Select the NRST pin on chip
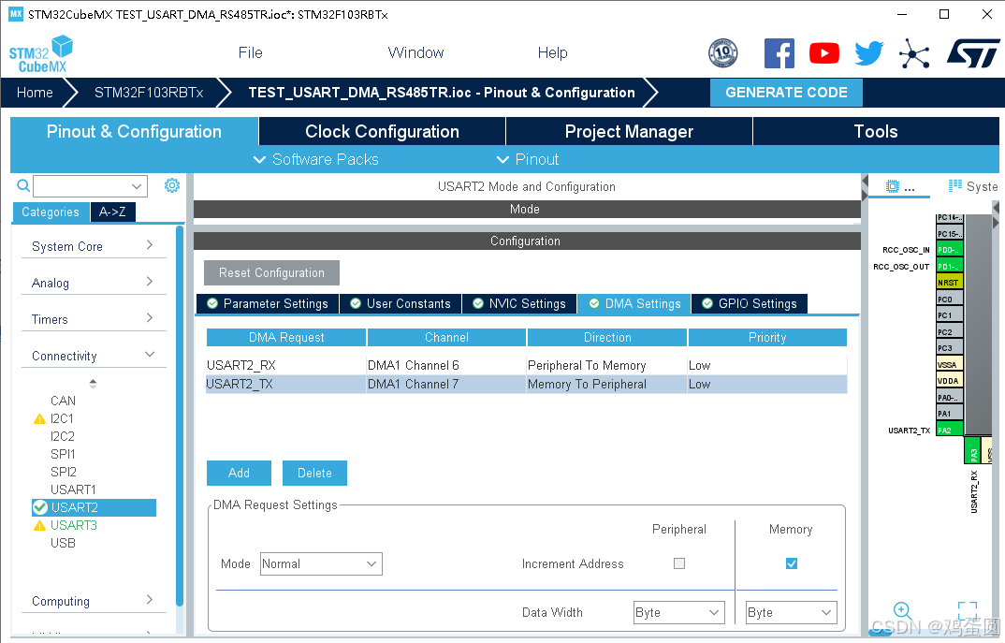This screenshot has height=643, width=1005. pyautogui.click(x=949, y=282)
